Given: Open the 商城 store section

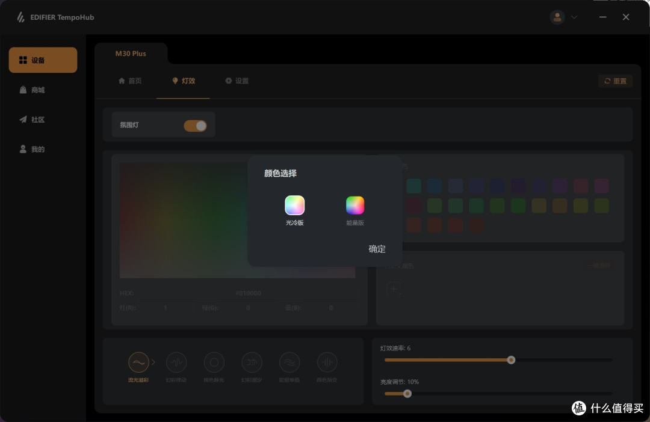Looking at the screenshot, I should 32,90.
